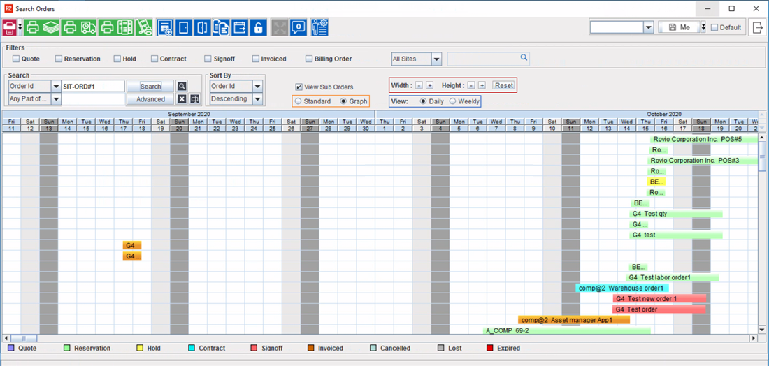The height and width of the screenshot is (366, 769).
Task: Click the unlock padlock toolbar icon
Action: (x=258, y=27)
